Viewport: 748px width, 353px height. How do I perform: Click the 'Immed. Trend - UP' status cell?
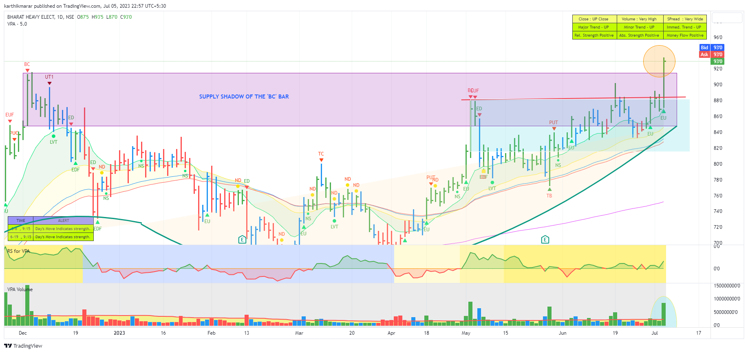coord(684,27)
